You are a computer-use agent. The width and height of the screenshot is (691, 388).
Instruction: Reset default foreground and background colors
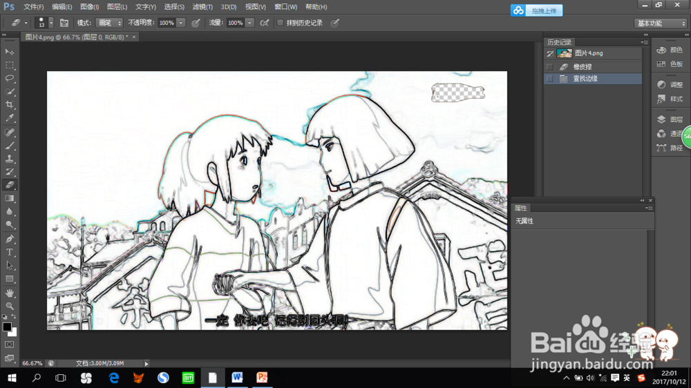click(x=5, y=317)
